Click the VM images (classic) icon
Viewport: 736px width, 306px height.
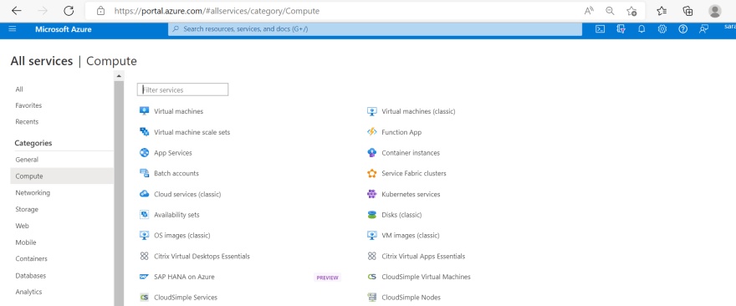[371, 235]
